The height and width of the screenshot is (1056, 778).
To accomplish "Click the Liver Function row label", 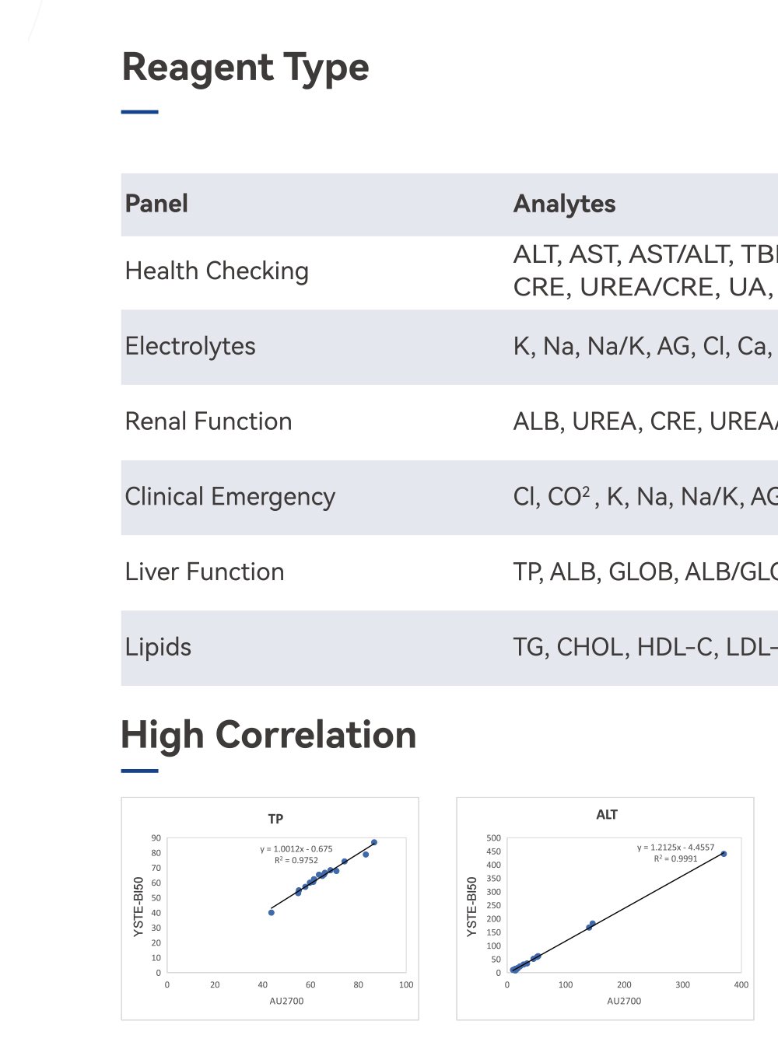I will [204, 572].
